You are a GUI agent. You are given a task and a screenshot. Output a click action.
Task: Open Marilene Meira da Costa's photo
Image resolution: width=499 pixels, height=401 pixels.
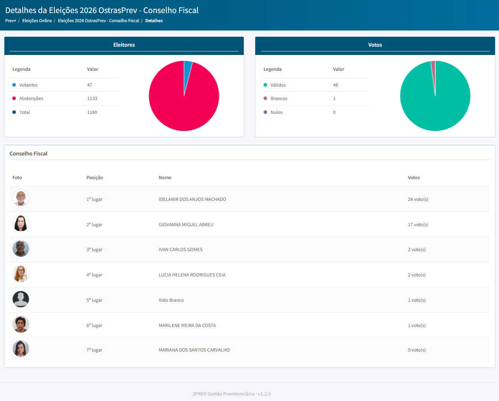coord(21,324)
